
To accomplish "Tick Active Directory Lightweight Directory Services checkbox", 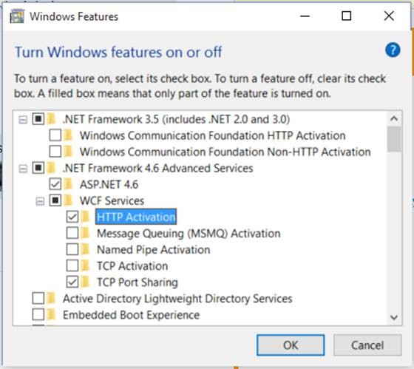I will pyautogui.click(x=38, y=299).
